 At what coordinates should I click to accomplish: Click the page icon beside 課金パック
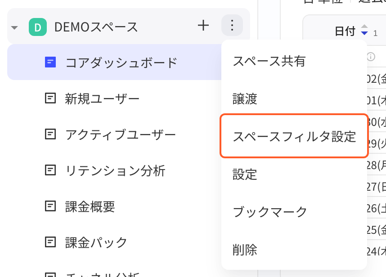pyautogui.click(x=50, y=242)
